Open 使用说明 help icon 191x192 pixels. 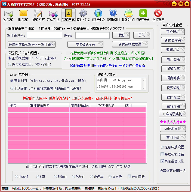click(x=113, y=16)
